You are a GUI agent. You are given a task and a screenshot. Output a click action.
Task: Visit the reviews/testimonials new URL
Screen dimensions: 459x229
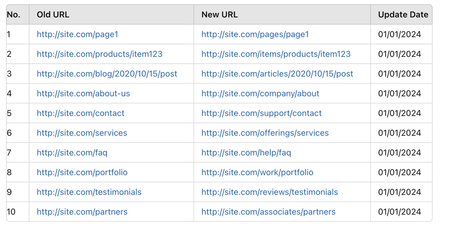270,192
